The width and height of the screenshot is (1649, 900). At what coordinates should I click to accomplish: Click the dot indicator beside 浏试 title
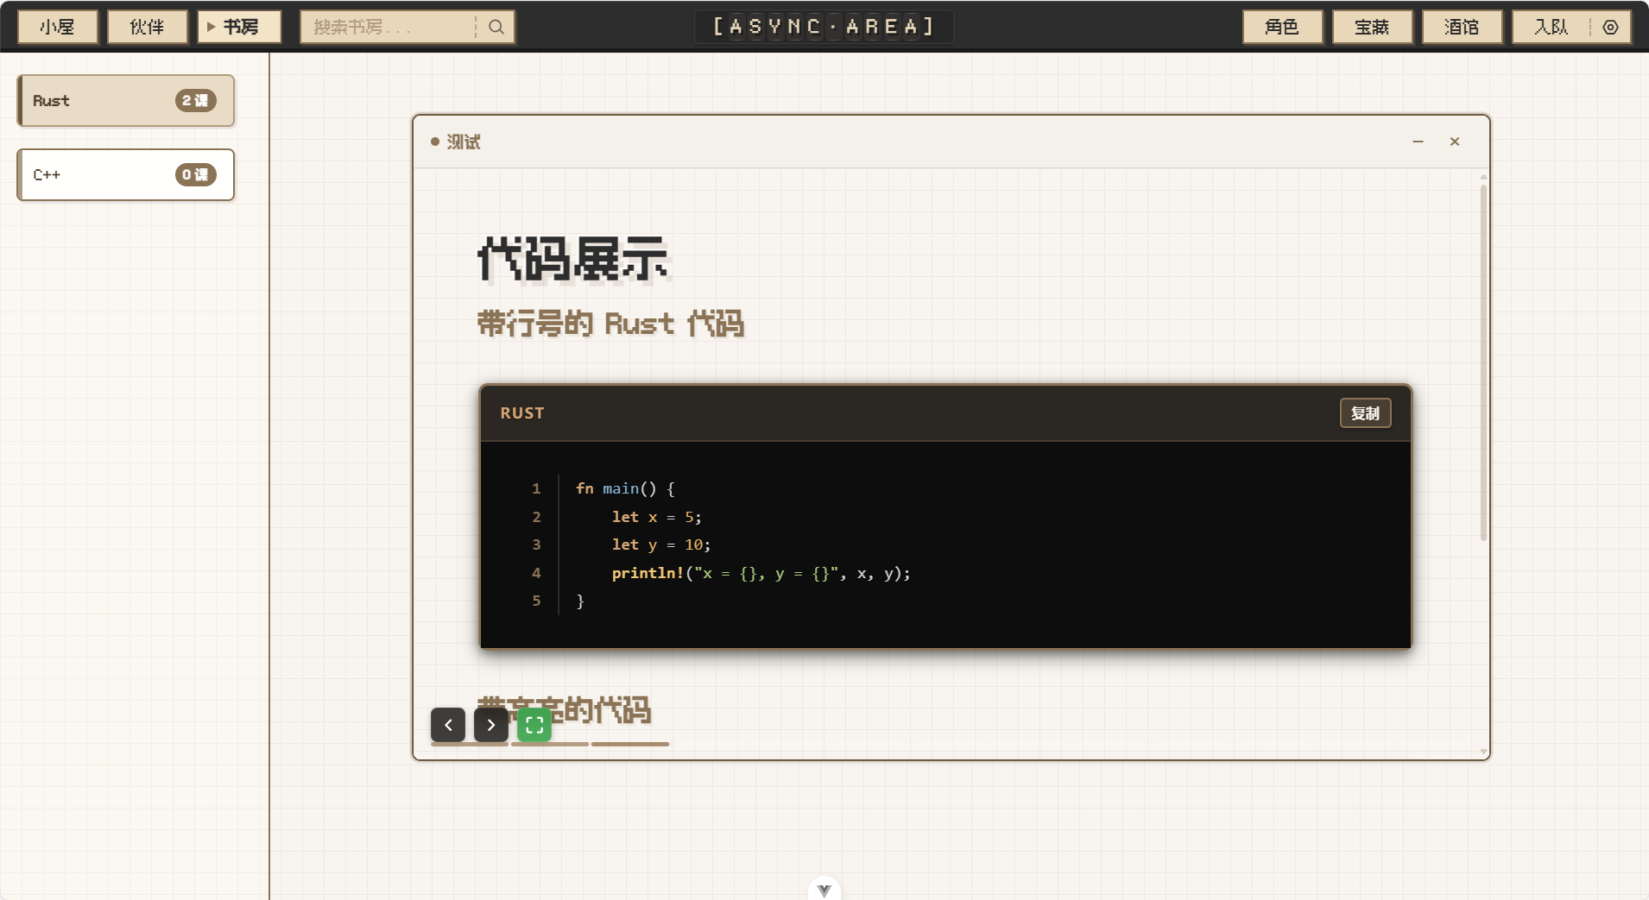coord(435,142)
